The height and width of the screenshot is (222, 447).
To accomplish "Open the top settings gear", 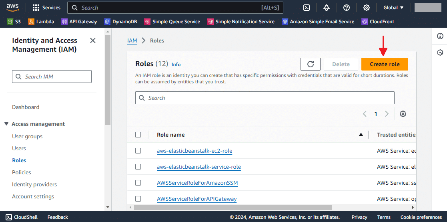I will (366, 8).
